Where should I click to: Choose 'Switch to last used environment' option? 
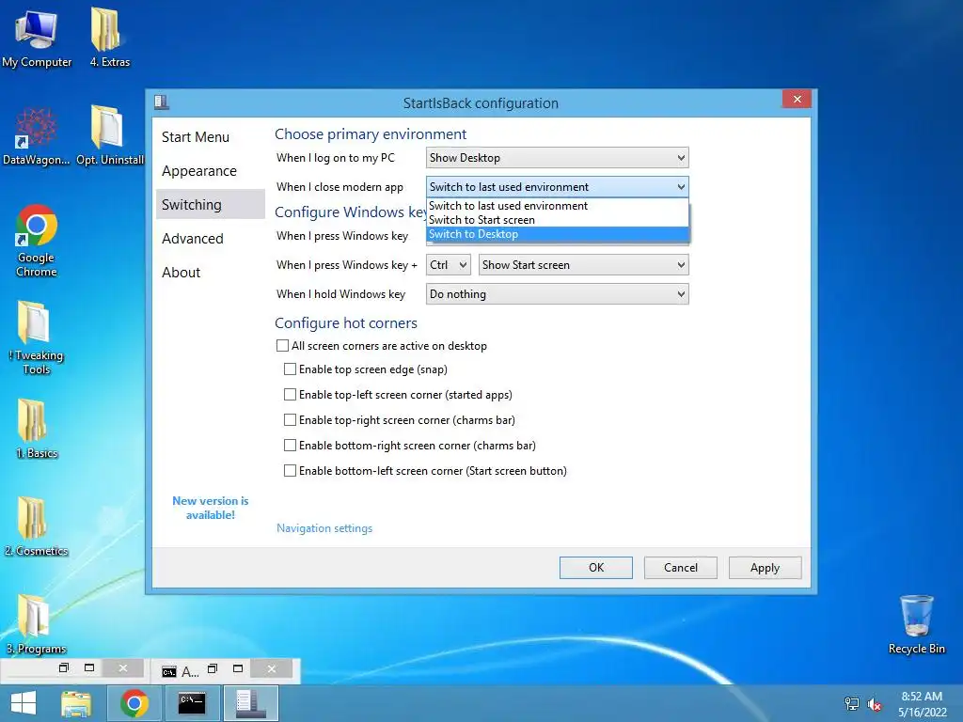[x=557, y=206]
